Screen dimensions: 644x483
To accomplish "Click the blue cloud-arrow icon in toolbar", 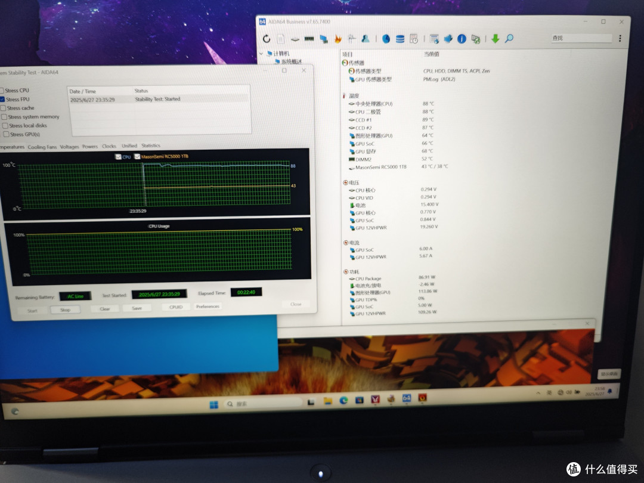I will point(448,39).
